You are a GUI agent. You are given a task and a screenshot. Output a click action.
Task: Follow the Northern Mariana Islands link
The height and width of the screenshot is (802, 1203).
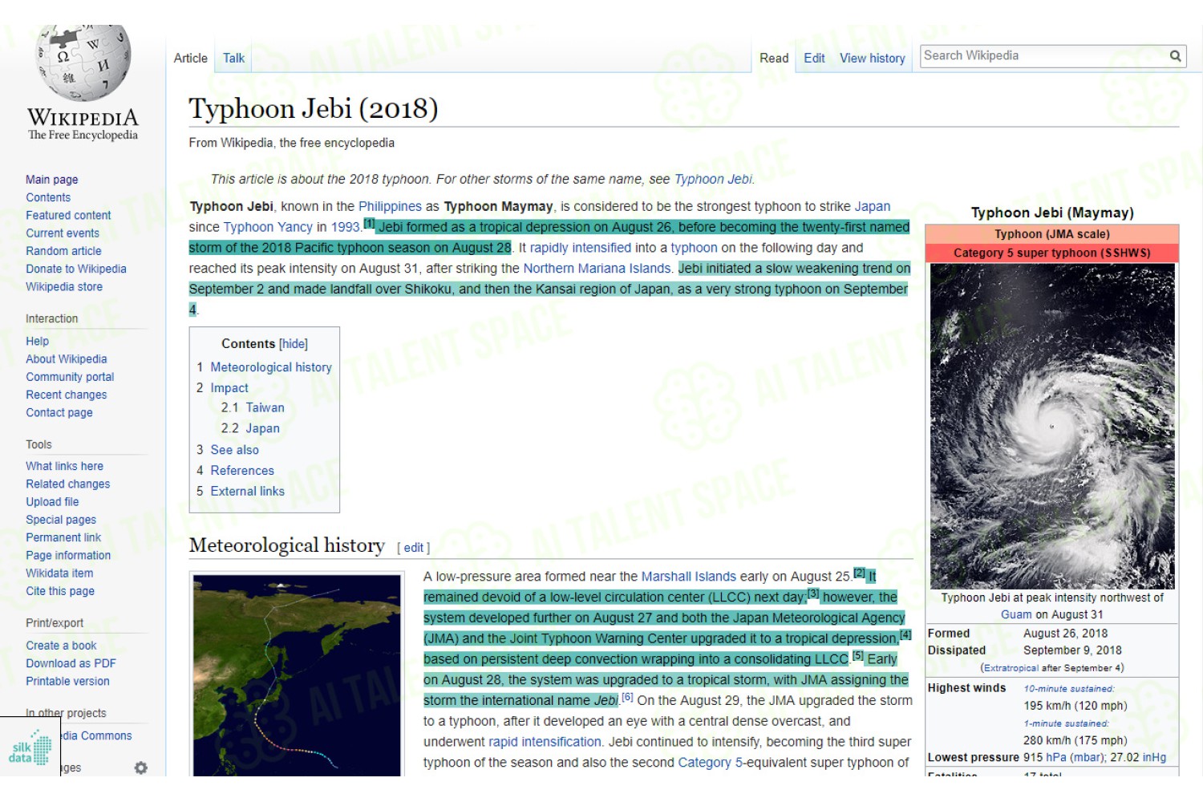tap(597, 269)
